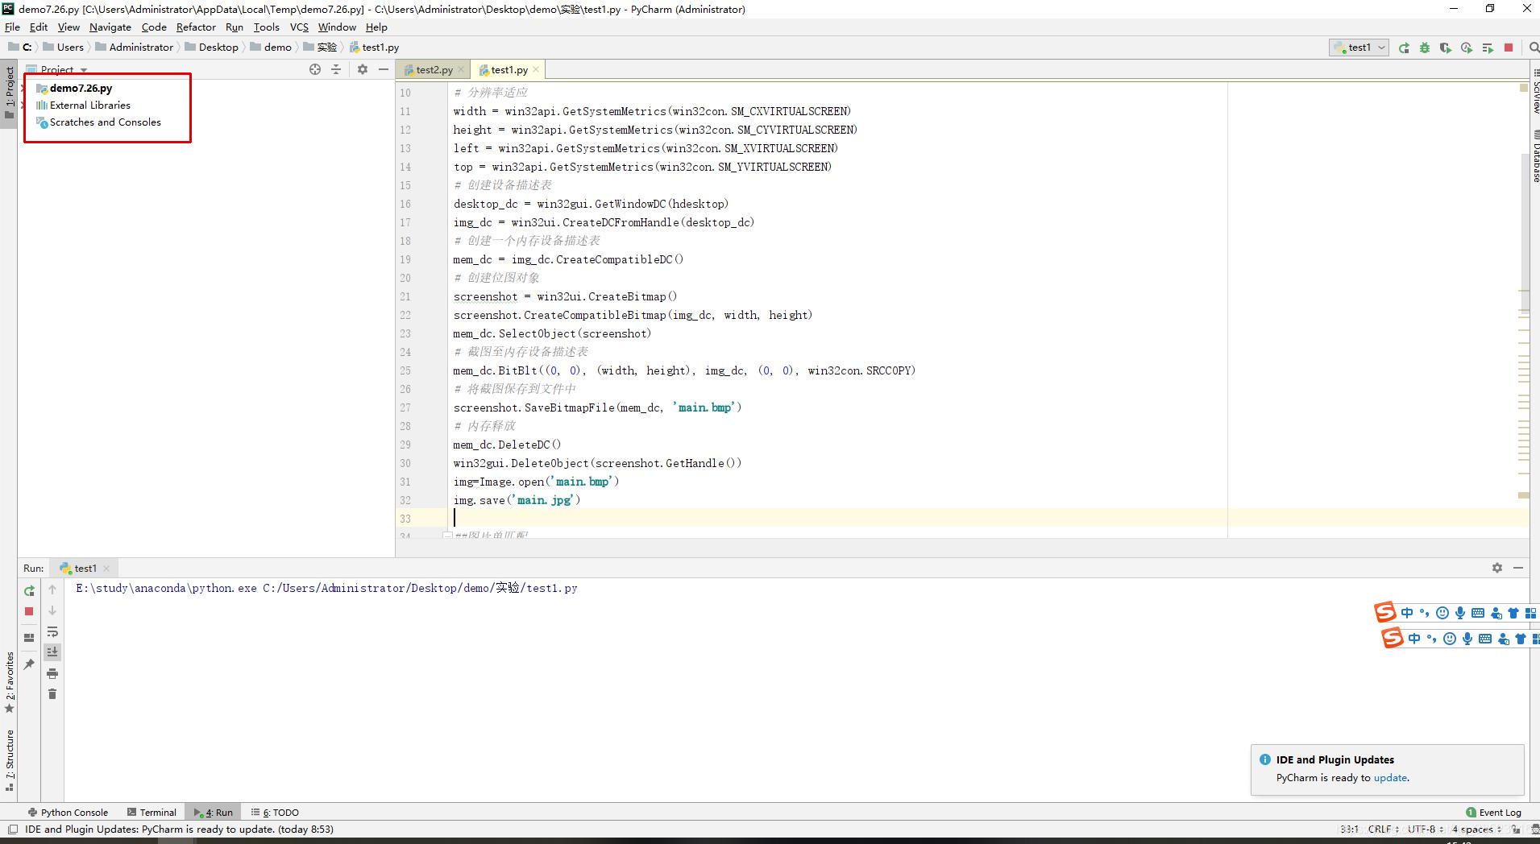Open the Python Console tab
Viewport: 1540px width, 844px height.
tap(68, 813)
